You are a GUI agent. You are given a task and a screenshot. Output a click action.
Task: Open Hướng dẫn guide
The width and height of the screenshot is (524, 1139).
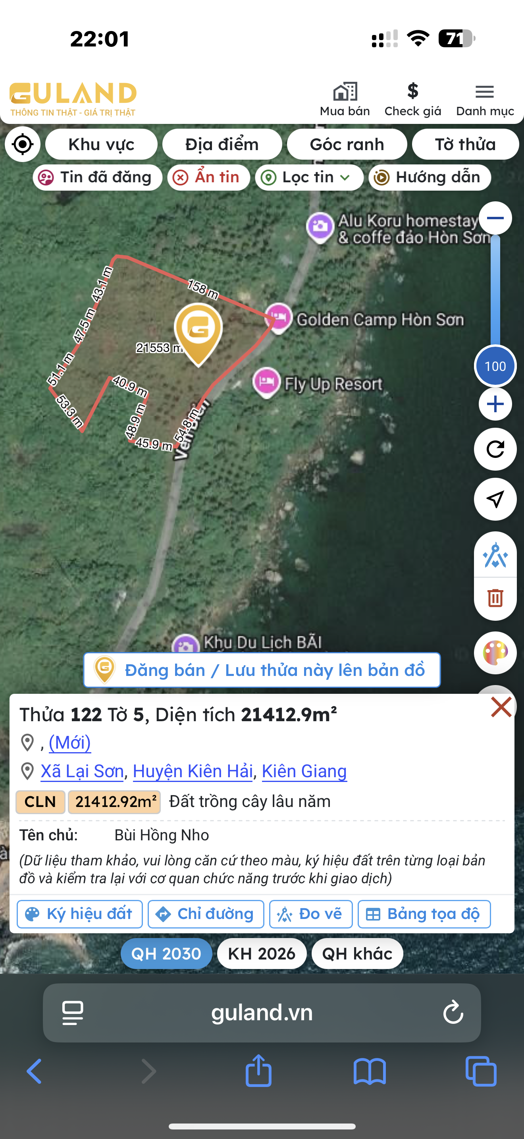coord(430,177)
